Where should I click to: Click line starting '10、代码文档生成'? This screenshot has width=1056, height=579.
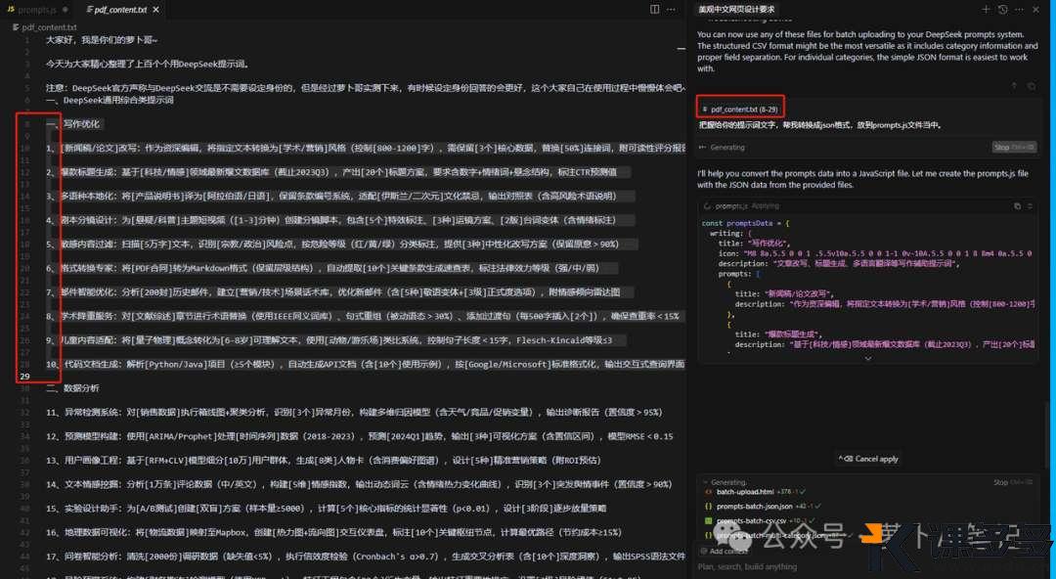coord(366,364)
